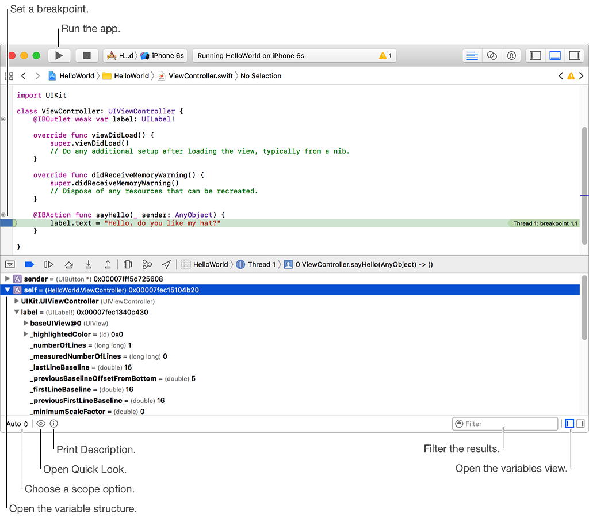Select the _lastLineBaseline row

(x=289, y=367)
